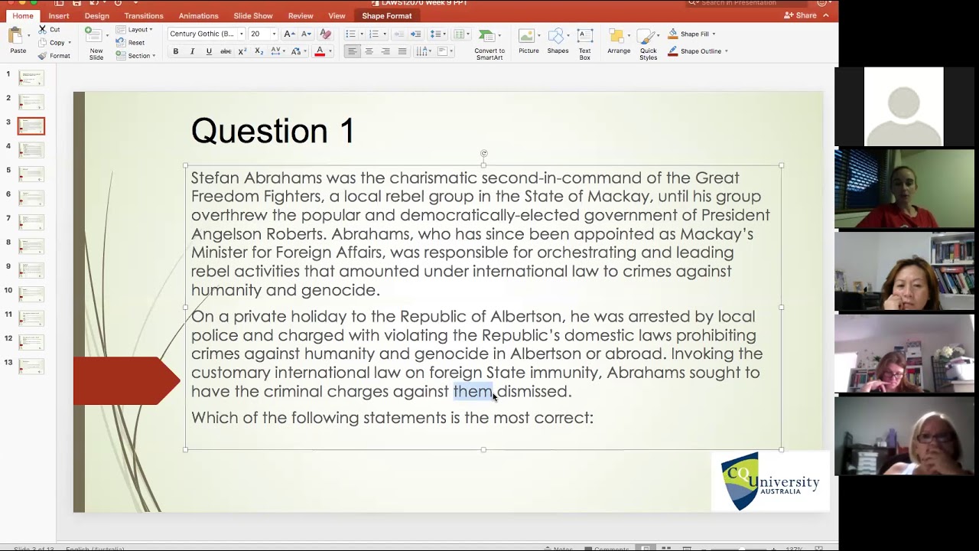The height and width of the screenshot is (551, 979).
Task: Open the Shape Outline dropdown arrow
Action: 726,51
